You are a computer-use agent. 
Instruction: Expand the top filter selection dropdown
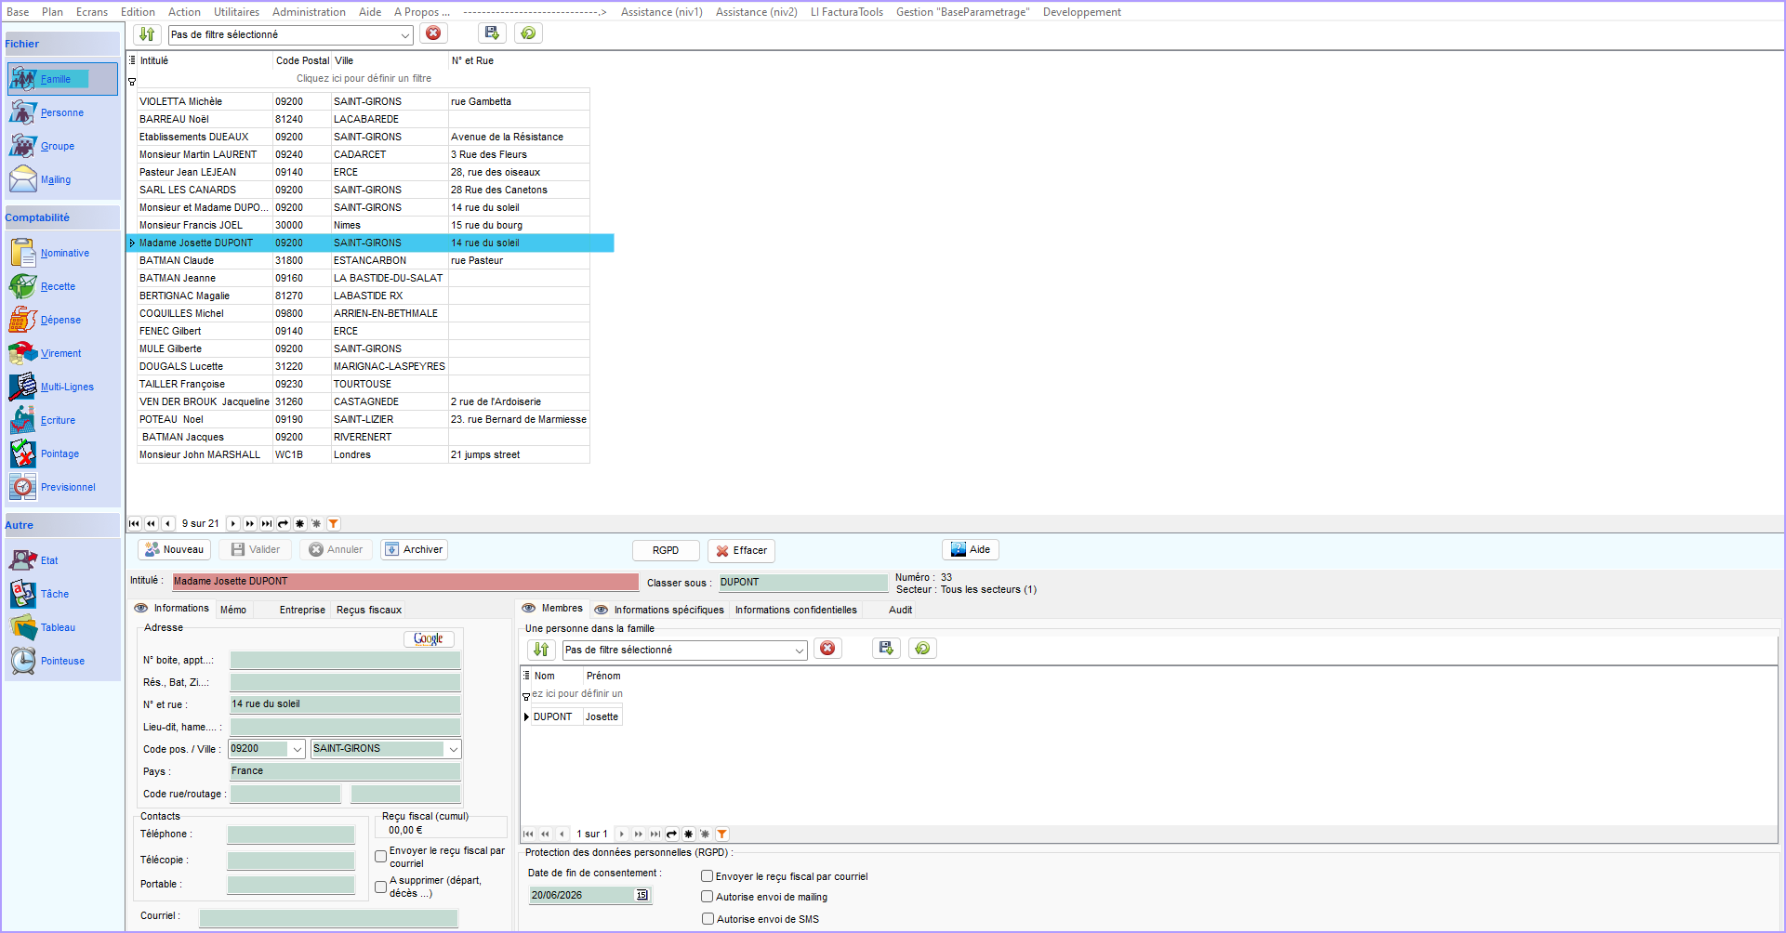(x=405, y=35)
